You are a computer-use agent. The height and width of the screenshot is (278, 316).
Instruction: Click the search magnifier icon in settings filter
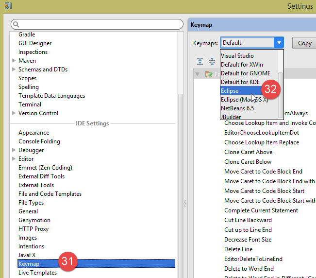[x=16, y=24]
